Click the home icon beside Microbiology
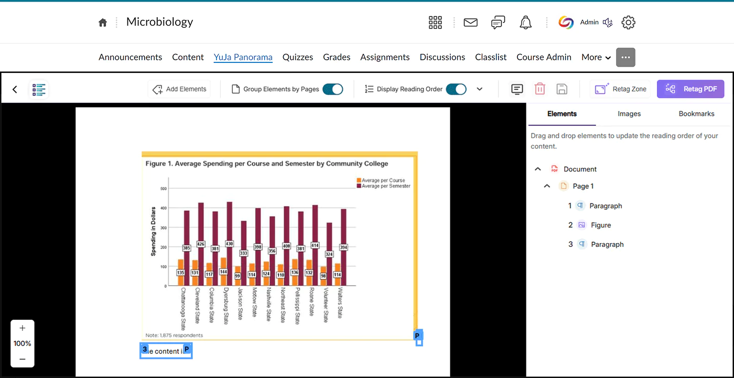This screenshot has width=734, height=378. [x=103, y=23]
